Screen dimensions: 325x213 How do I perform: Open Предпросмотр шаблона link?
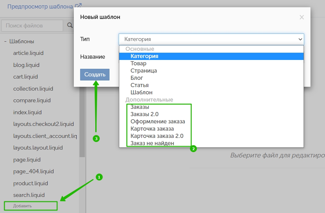pyautogui.click(x=40, y=7)
